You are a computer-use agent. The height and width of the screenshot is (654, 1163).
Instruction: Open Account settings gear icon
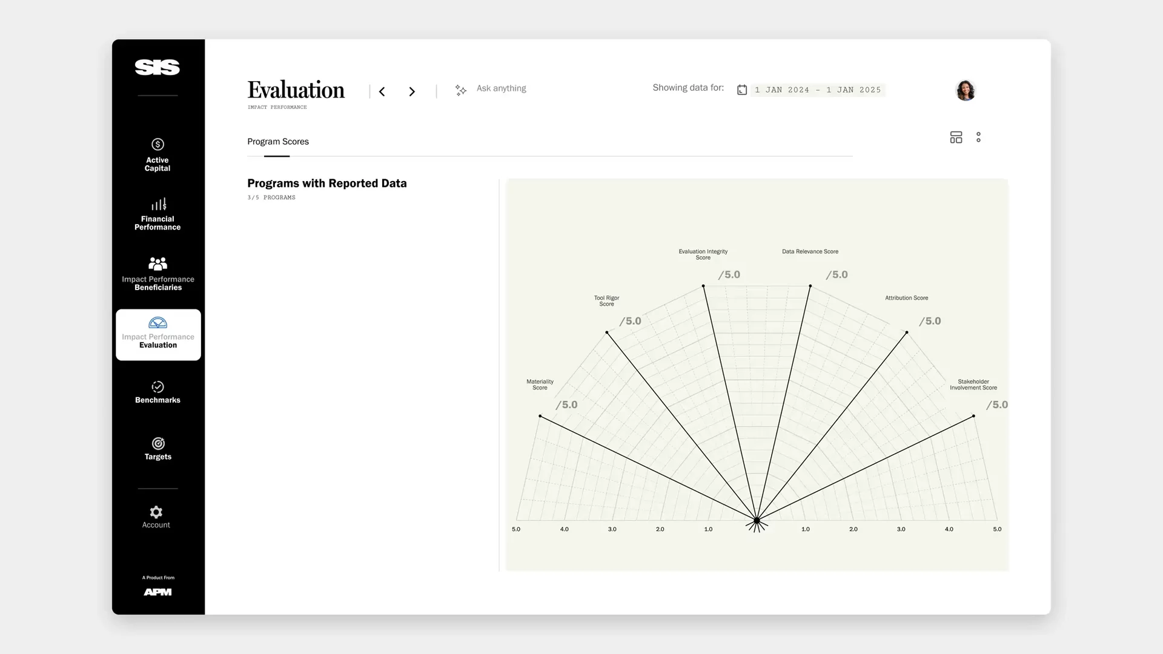156,512
